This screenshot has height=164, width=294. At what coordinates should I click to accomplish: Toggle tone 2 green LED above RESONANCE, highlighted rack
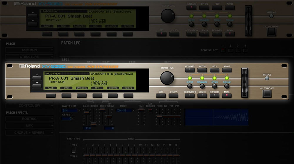(x=202, y=78)
